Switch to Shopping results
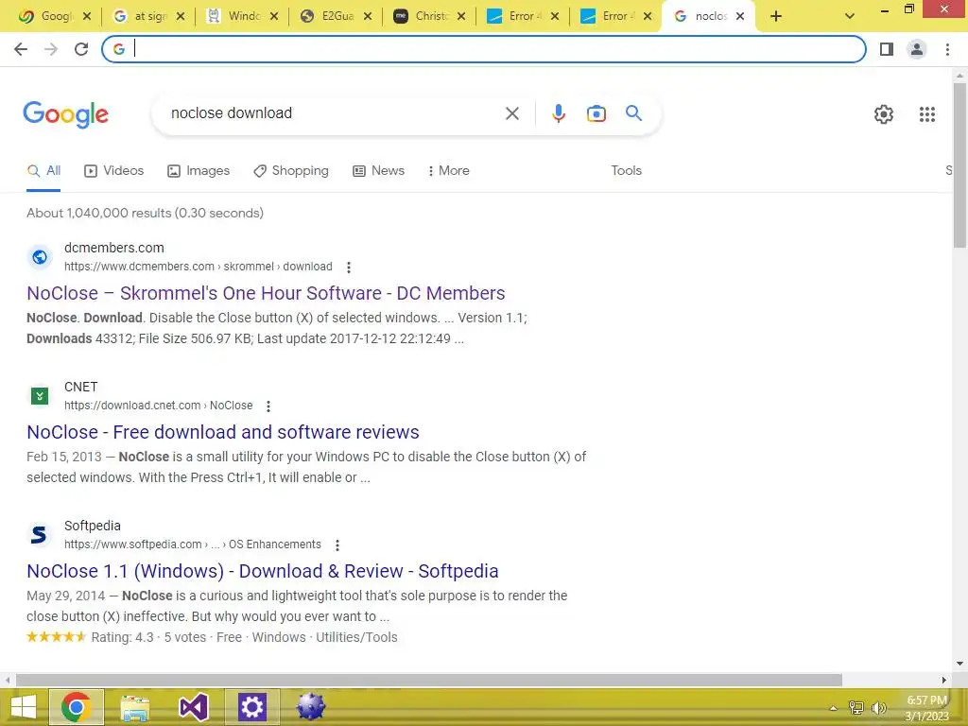 coord(291,171)
